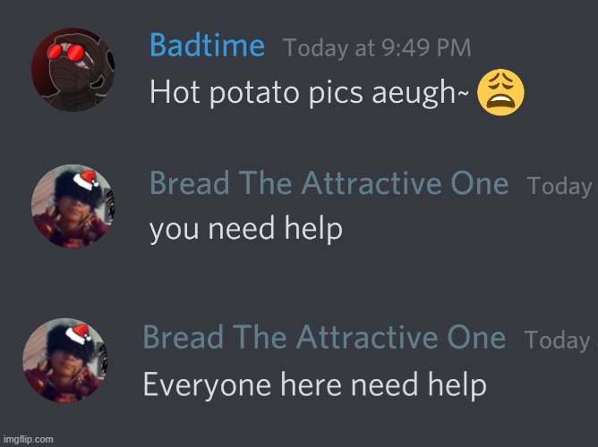The height and width of the screenshot is (447, 598).
Task: Select the you need help message text
Action: tap(246, 229)
